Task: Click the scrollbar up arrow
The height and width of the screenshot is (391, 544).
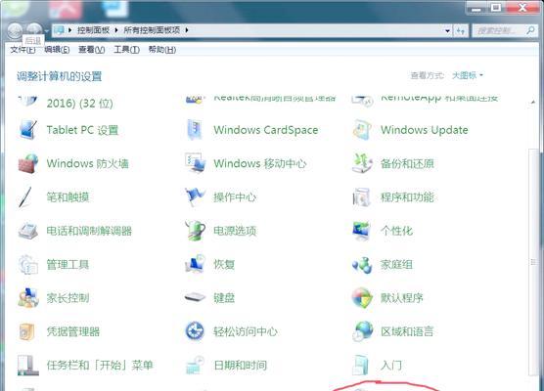Action: tap(533, 102)
